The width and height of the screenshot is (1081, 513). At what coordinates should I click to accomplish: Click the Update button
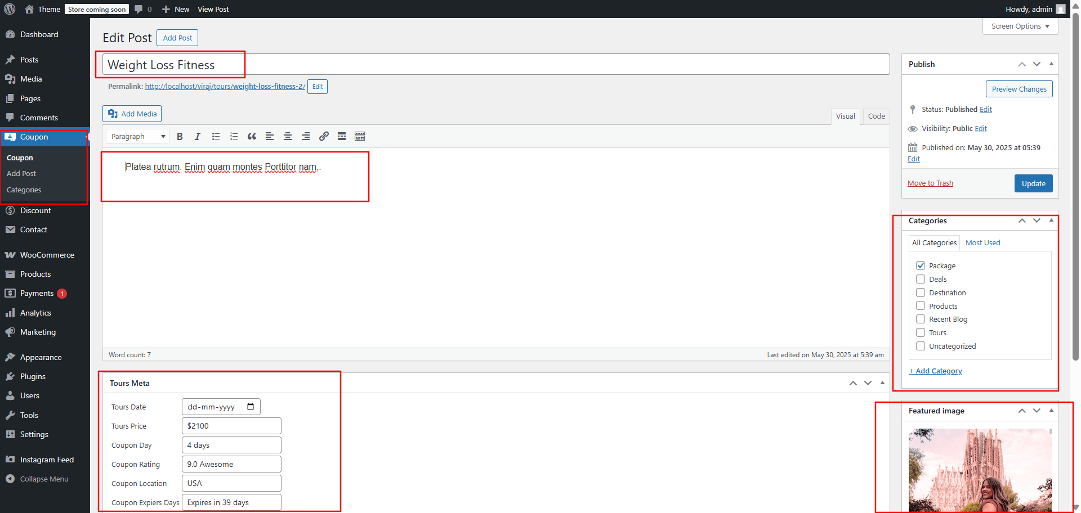coord(1033,183)
